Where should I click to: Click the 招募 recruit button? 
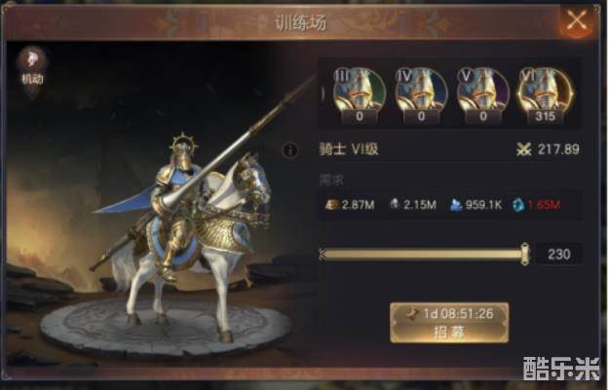coord(449,323)
